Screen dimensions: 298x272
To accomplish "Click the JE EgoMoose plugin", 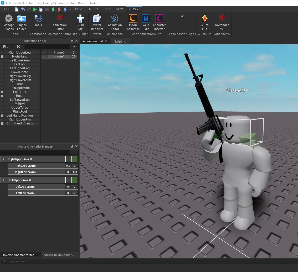I will [x=182, y=20].
